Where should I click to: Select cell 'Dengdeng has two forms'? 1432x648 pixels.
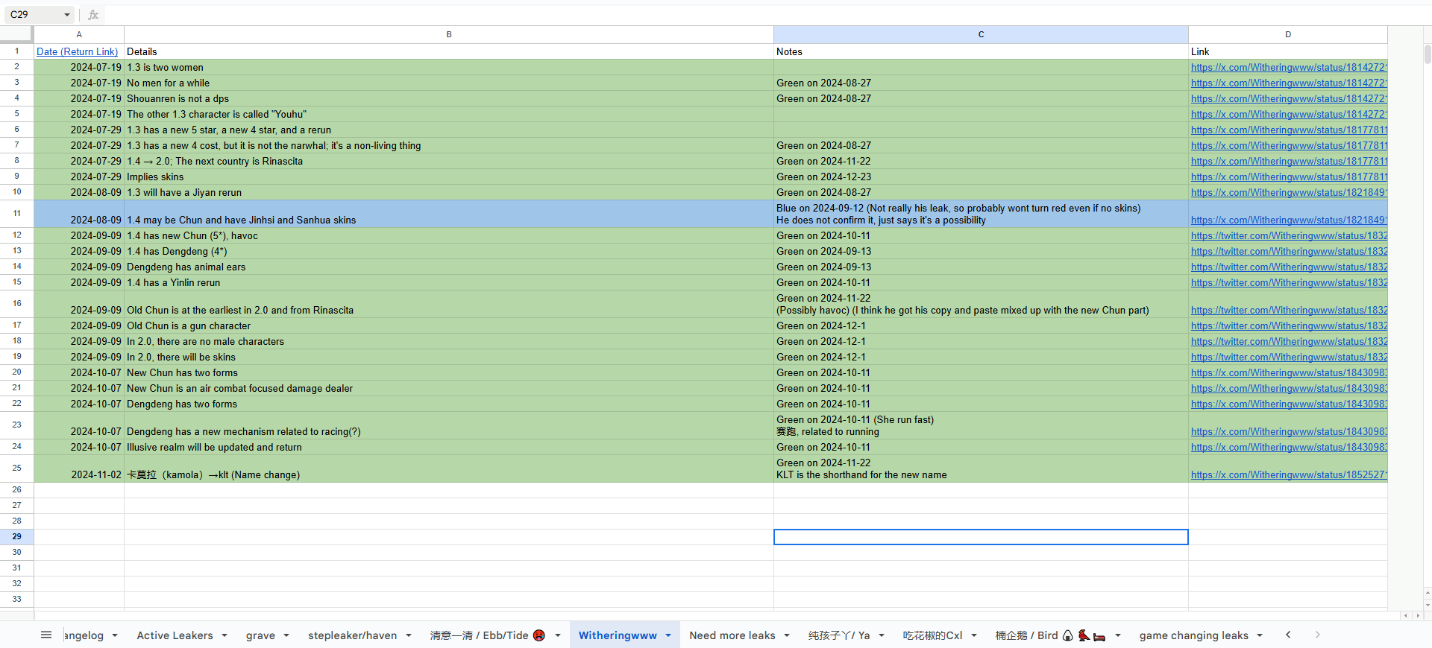(x=449, y=404)
